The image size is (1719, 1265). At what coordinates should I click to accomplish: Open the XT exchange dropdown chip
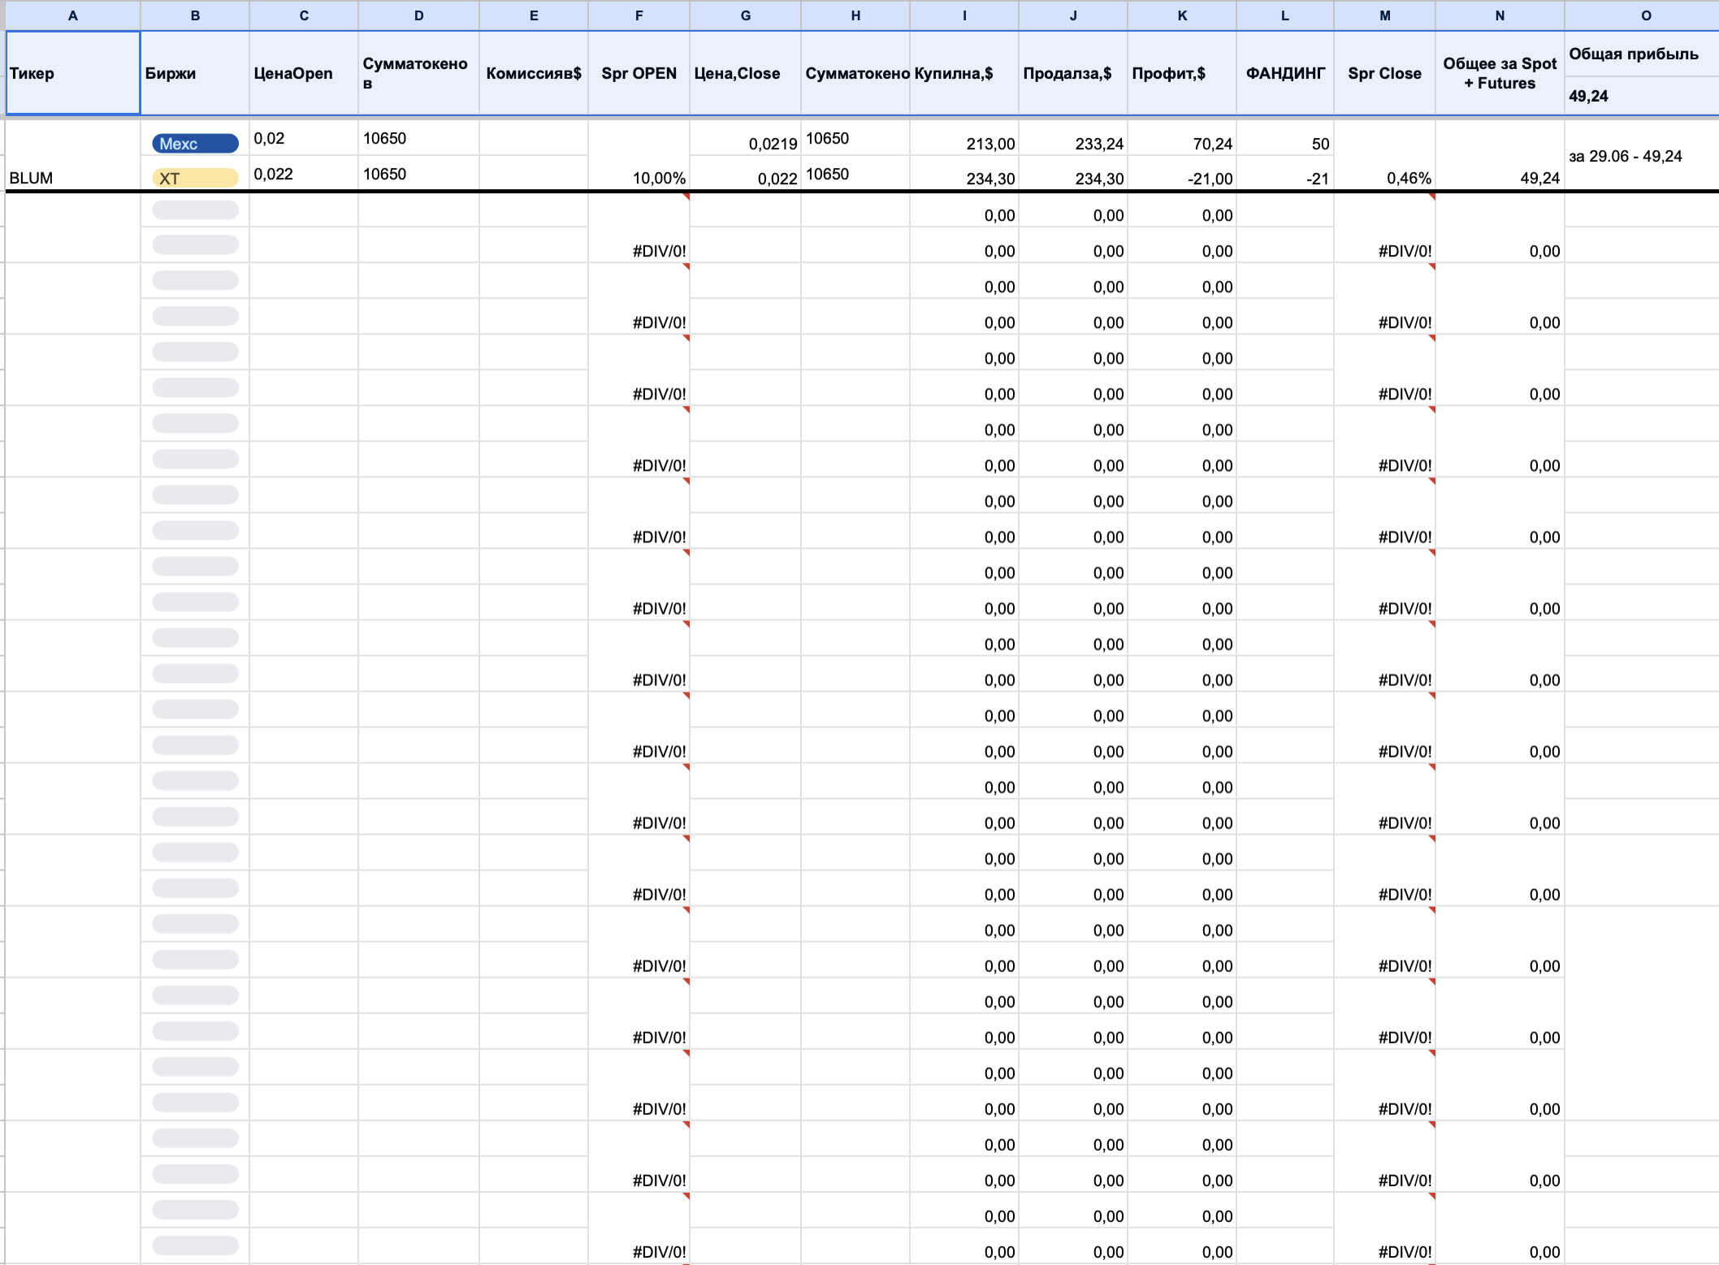click(195, 178)
